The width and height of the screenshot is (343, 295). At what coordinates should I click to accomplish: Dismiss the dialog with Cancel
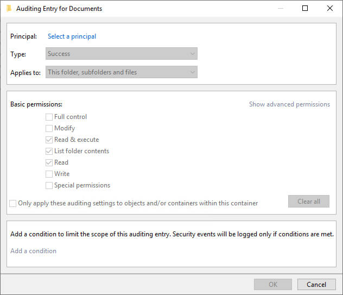point(316,284)
